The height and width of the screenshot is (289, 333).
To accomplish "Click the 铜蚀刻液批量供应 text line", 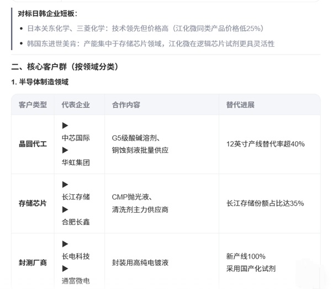I will (x=140, y=150).
